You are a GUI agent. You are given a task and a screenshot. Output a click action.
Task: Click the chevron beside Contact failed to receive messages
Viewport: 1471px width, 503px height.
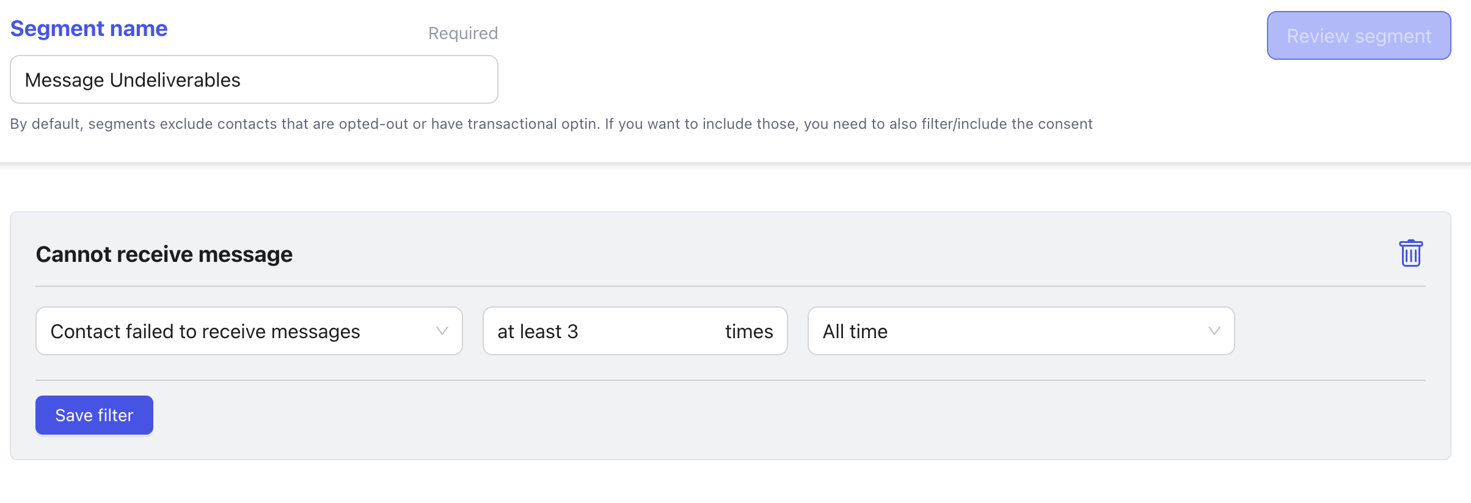[442, 331]
